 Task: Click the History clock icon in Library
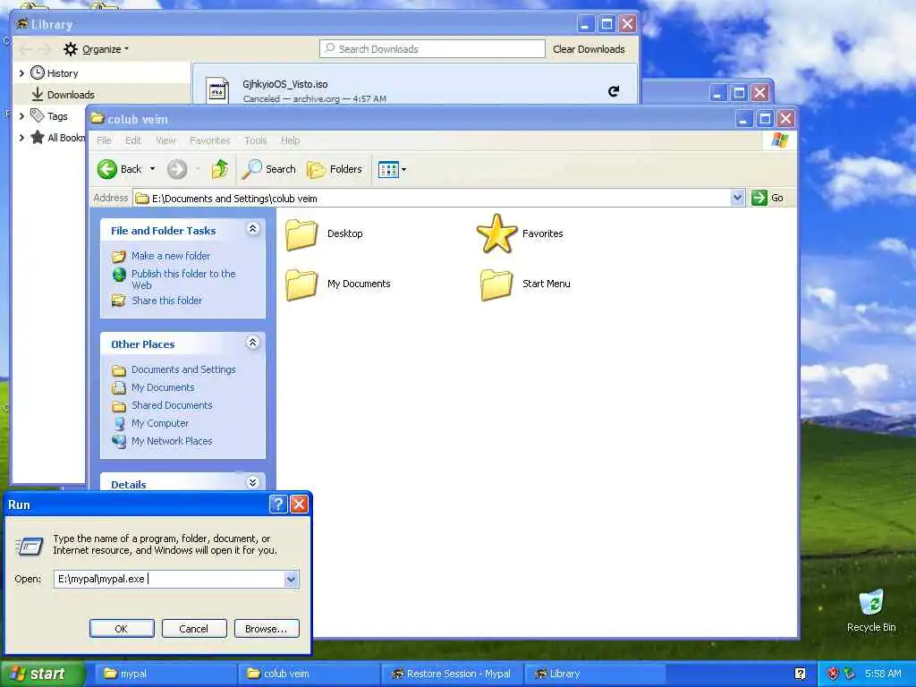pos(38,72)
